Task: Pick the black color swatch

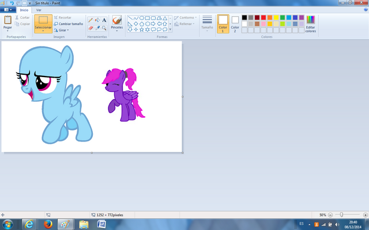Action: 244,18
